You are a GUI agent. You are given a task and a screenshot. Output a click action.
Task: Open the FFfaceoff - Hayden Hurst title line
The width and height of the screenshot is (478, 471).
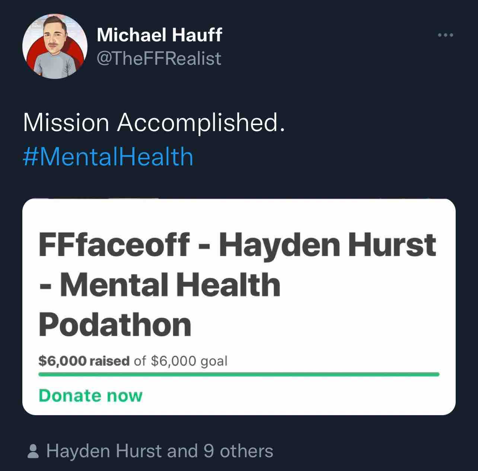coord(237,245)
